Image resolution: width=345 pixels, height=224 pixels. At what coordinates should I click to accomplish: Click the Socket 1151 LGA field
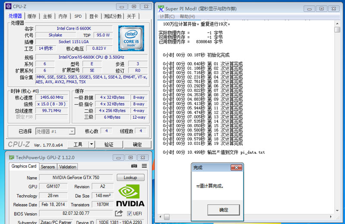[x=74, y=41]
